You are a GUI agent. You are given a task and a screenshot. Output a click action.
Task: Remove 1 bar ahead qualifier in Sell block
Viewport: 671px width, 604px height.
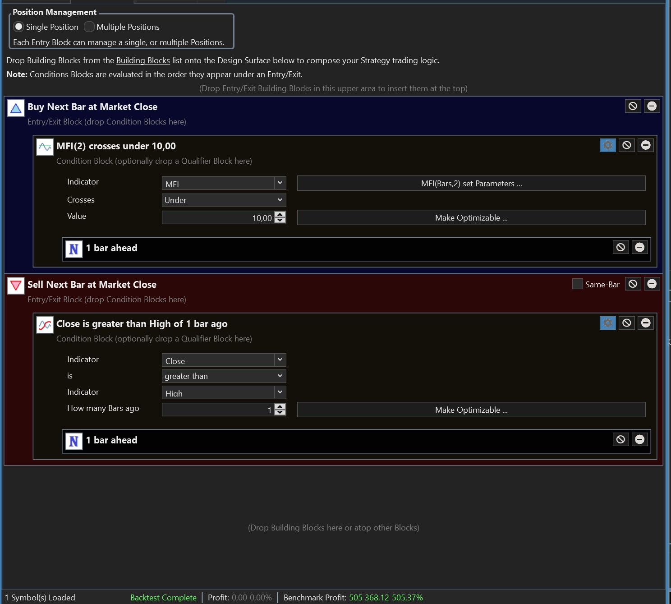pyautogui.click(x=639, y=439)
